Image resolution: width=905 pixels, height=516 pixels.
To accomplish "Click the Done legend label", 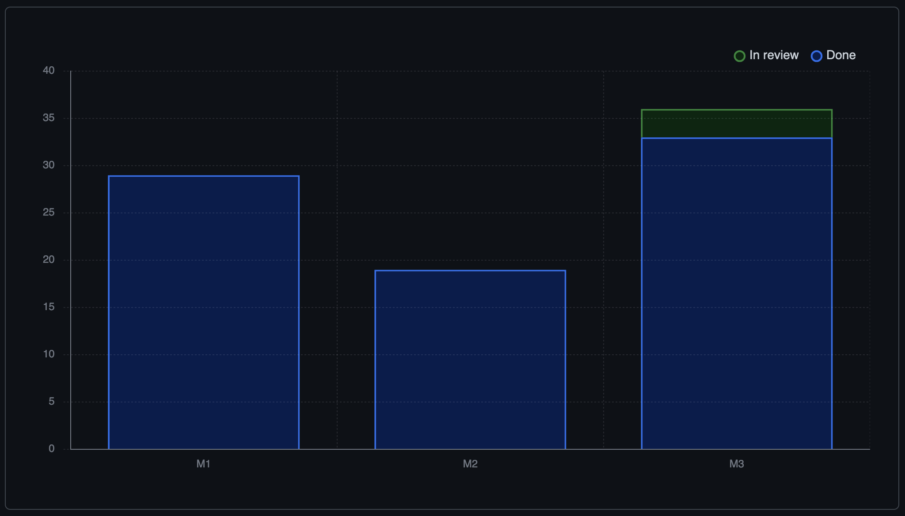I will tap(841, 55).
